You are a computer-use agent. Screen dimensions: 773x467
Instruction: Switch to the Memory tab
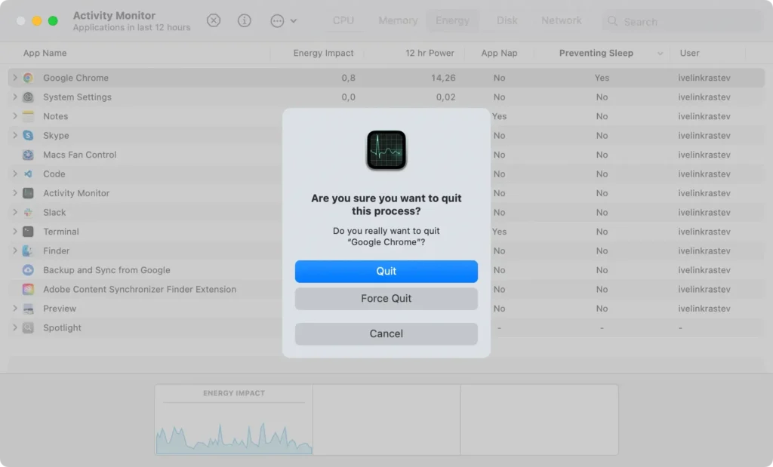pyautogui.click(x=398, y=20)
